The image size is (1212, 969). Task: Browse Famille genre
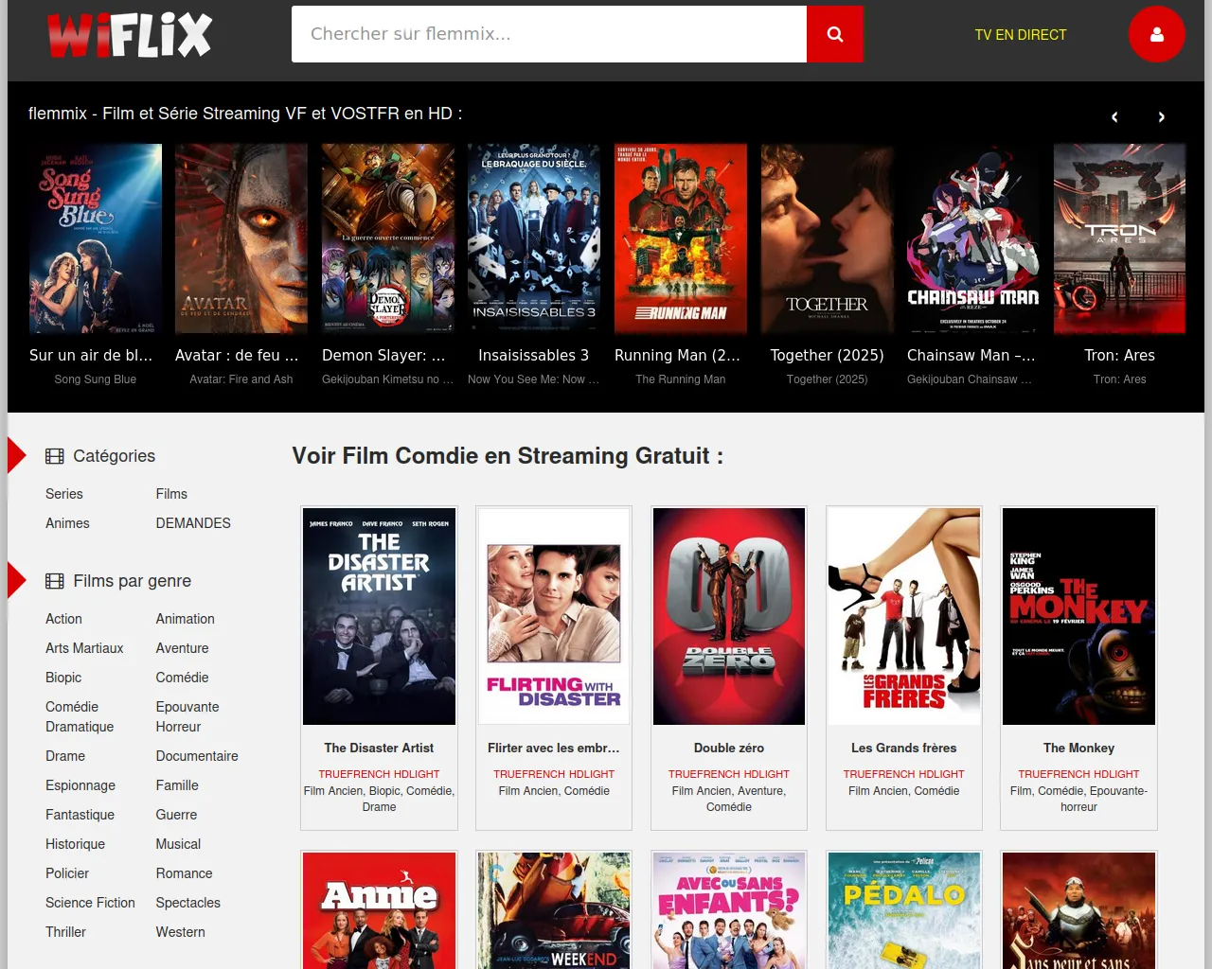177,785
